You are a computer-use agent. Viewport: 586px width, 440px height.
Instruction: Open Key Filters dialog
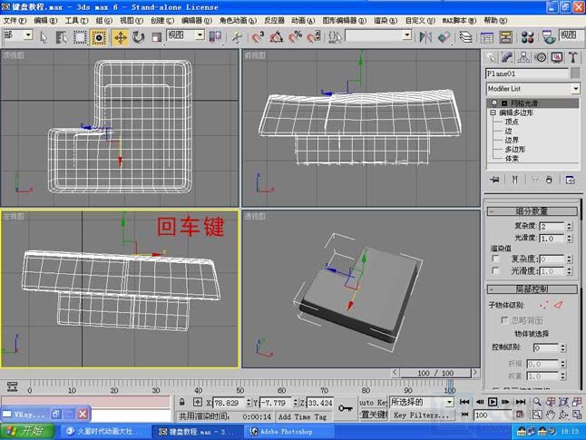point(421,415)
